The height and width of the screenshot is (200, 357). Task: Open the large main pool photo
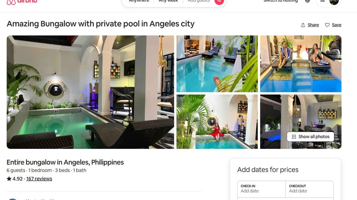[90, 92]
